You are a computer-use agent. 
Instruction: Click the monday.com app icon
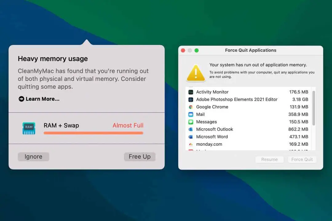191,144
